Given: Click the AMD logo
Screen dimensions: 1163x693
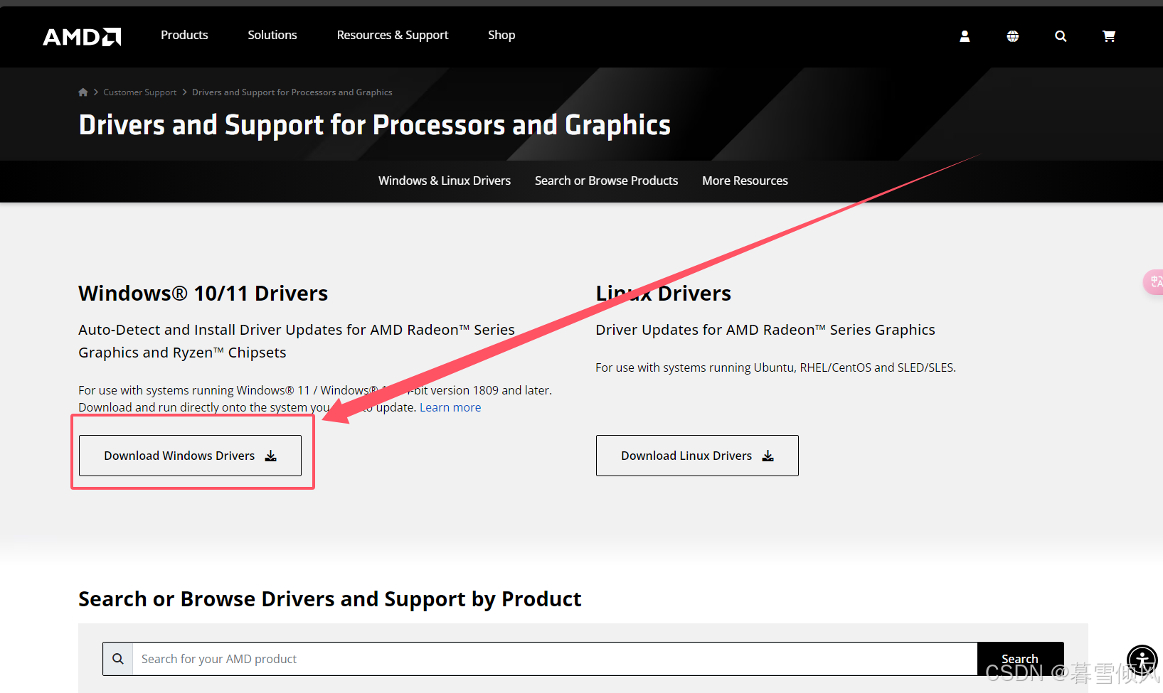Looking at the screenshot, I should pos(82,36).
